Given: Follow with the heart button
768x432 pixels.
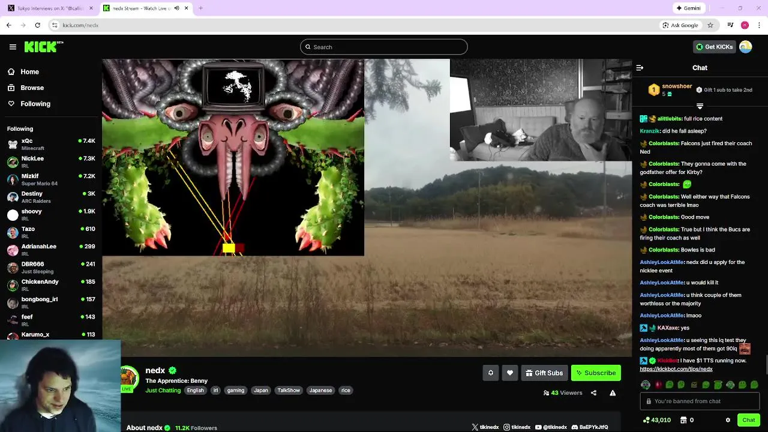Looking at the screenshot, I should click(x=510, y=373).
